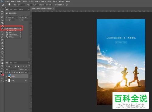Select the Blur tool
Screen dimensions: 152x112
(x=2, y=46)
